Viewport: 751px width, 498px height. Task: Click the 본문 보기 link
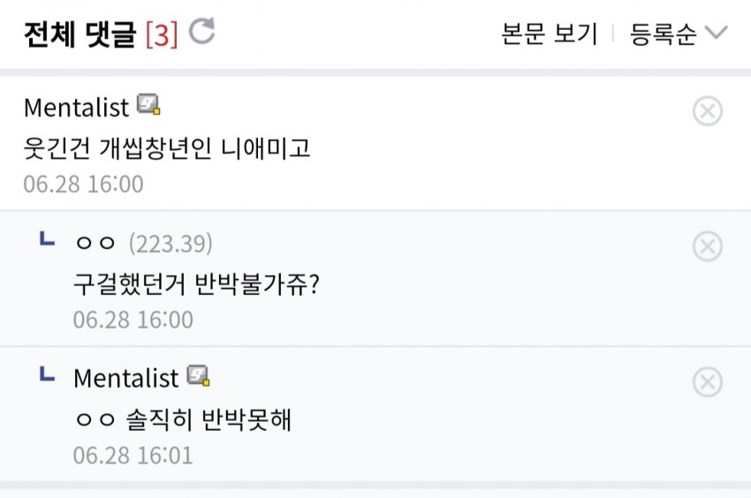coord(549,34)
